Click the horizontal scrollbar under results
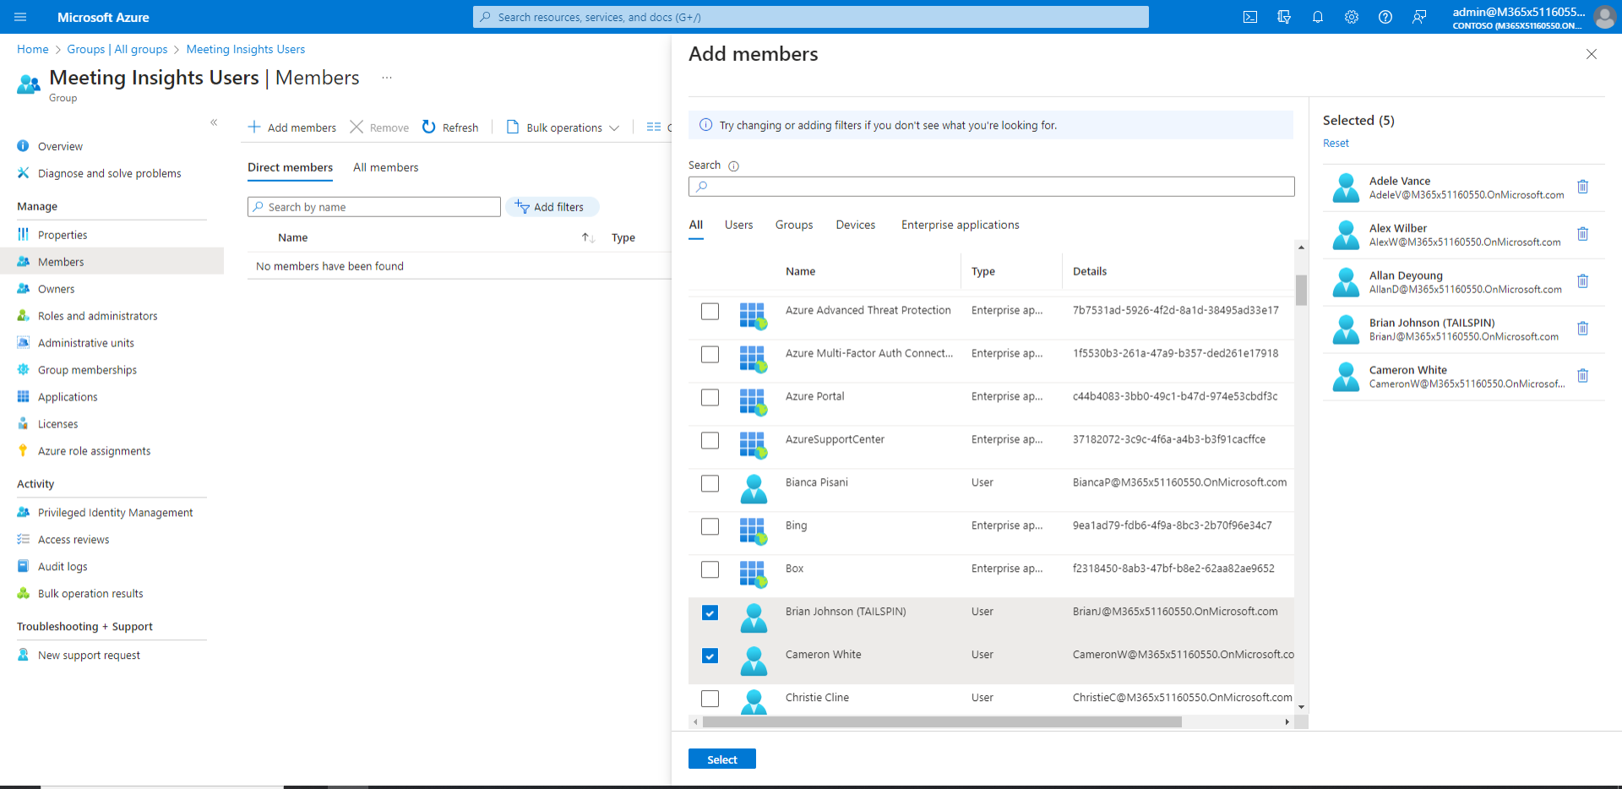This screenshot has height=789, width=1622. coord(941,722)
